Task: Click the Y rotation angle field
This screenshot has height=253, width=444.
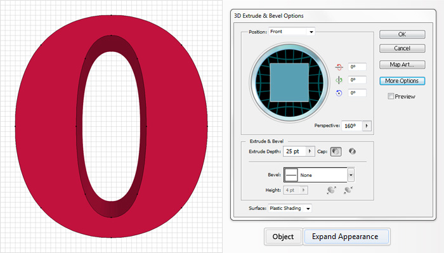Action: point(357,80)
